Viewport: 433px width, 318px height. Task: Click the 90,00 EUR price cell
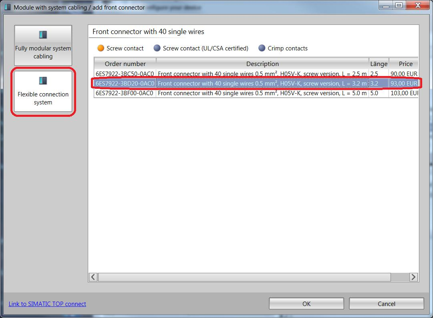[x=404, y=74]
